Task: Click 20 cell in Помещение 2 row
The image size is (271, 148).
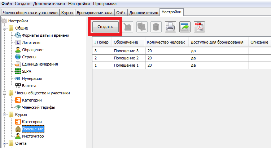Action: click(167, 58)
